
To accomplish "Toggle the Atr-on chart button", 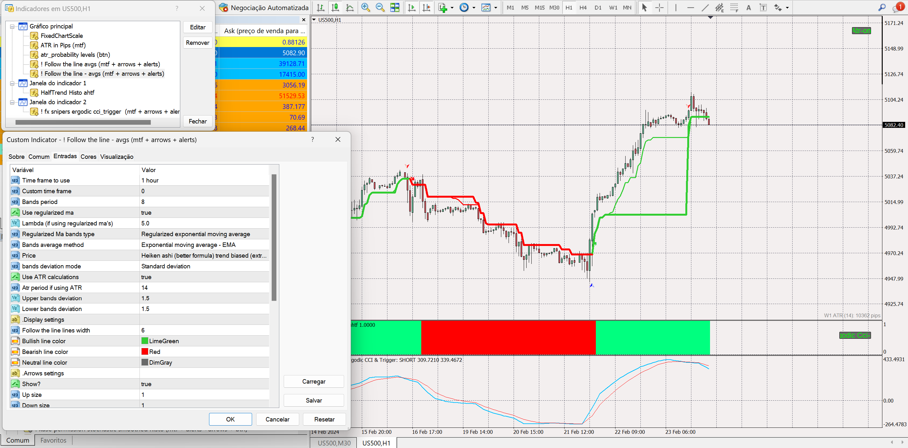I will (861, 31).
